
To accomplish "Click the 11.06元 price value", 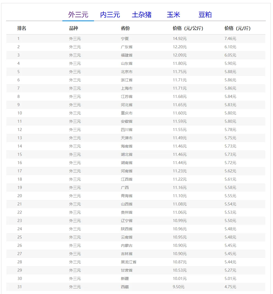I will [x=180, y=212].
